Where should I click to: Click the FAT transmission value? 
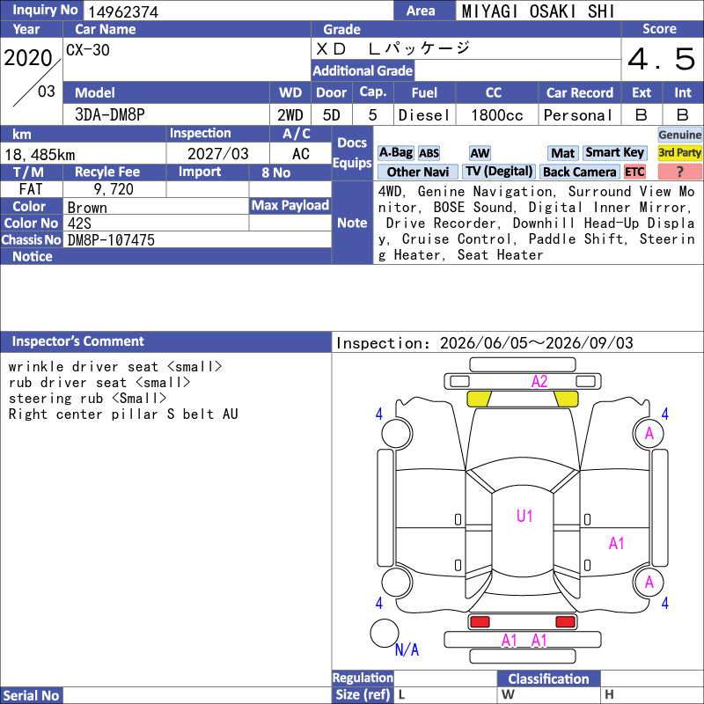pyautogui.click(x=31, y=189)
